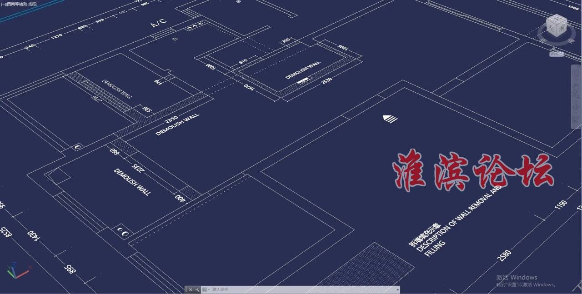582x294 pixels.
Task: Select the 2350 dimension text
Action: [x=171, y=120]
